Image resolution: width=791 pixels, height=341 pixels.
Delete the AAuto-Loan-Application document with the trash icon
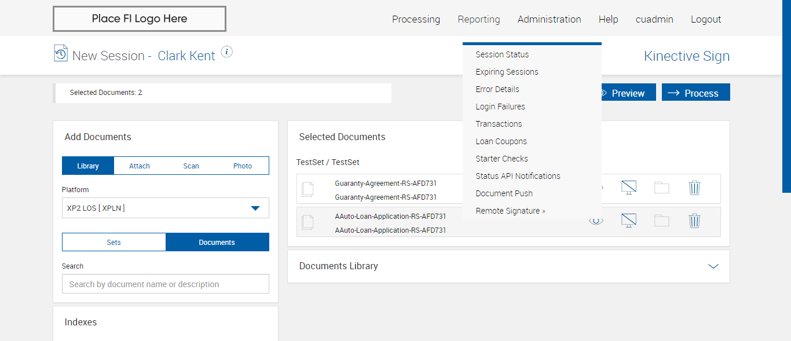coord(694,221)
